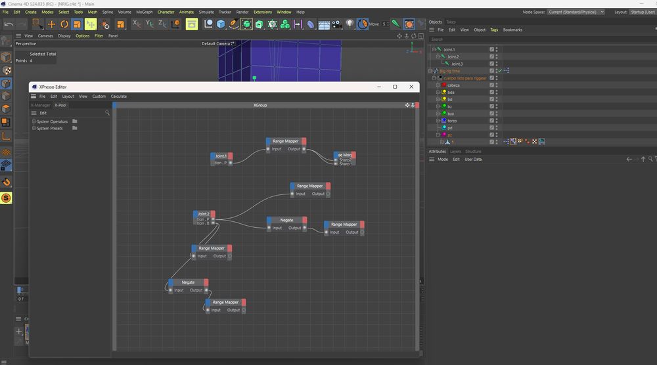Add a Cube primitive from the toolbar
Screen dimensions: 657x365
tap(221, 24)
